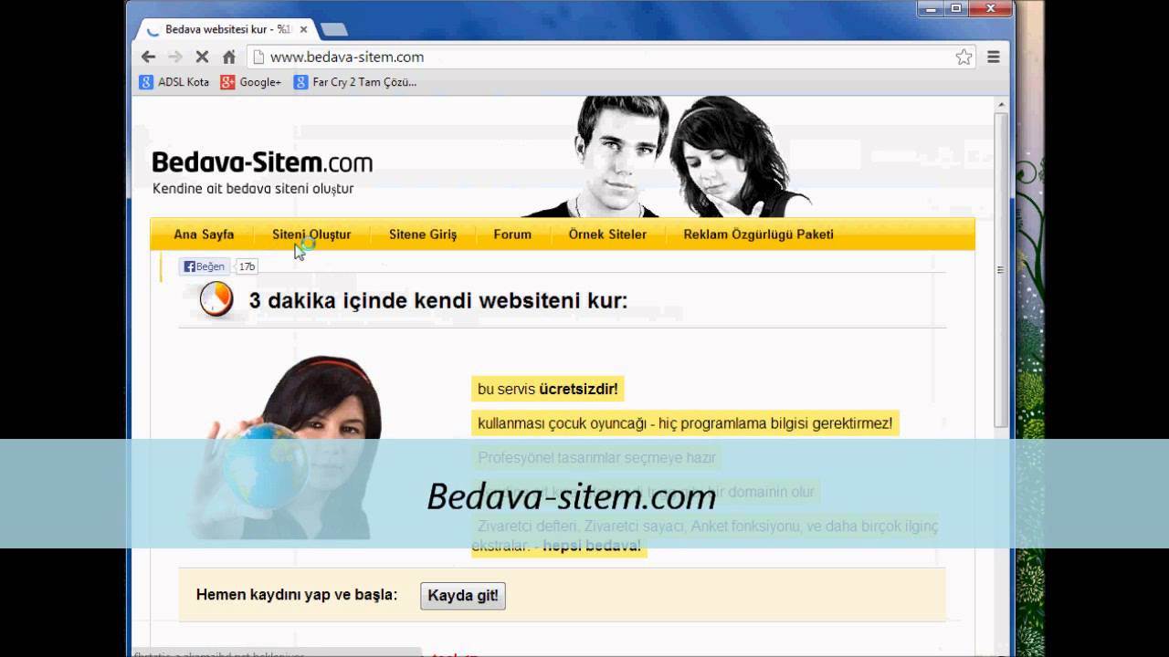
Task: Open the Chrome menu icon
Action: 994,57
